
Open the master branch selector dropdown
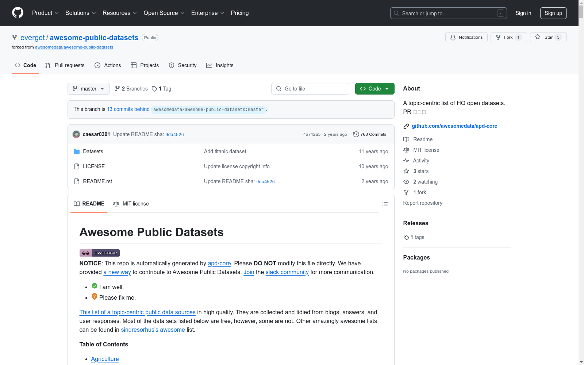tap(89, 89)
